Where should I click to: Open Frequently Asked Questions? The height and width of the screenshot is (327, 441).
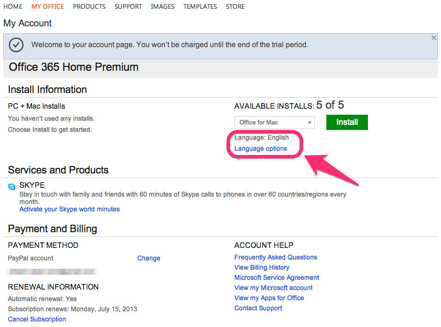(276, 257)
